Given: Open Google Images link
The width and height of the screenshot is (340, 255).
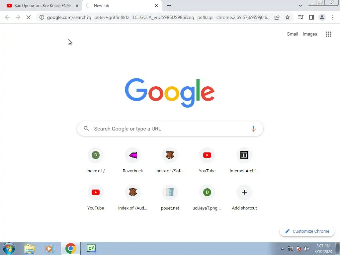Looking at the screenshot, I should tap(310, 34).
